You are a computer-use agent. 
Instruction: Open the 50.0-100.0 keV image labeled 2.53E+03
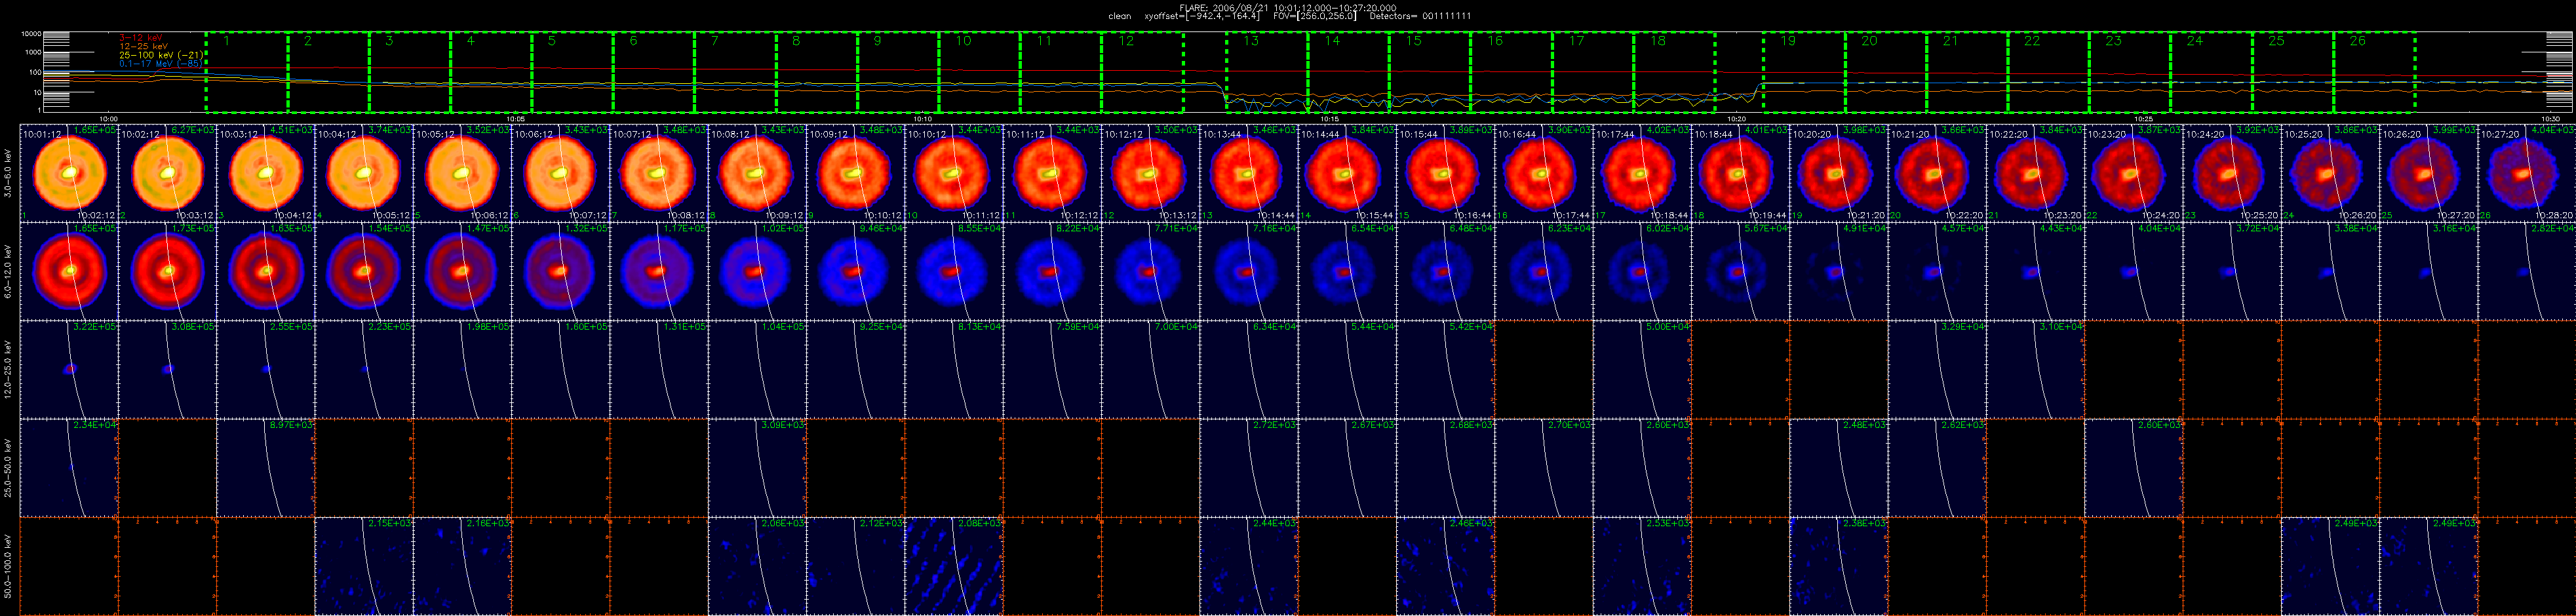pyautogui.click(x=1642, y=566)
